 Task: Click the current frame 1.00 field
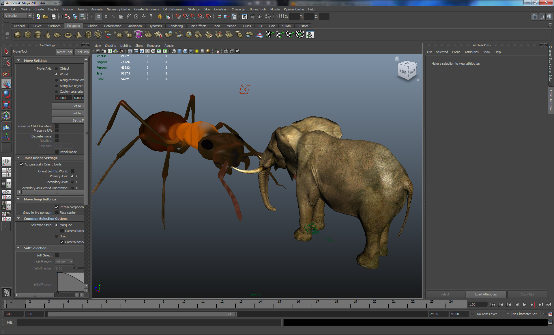pyautogui.click(x=478, y=304)
